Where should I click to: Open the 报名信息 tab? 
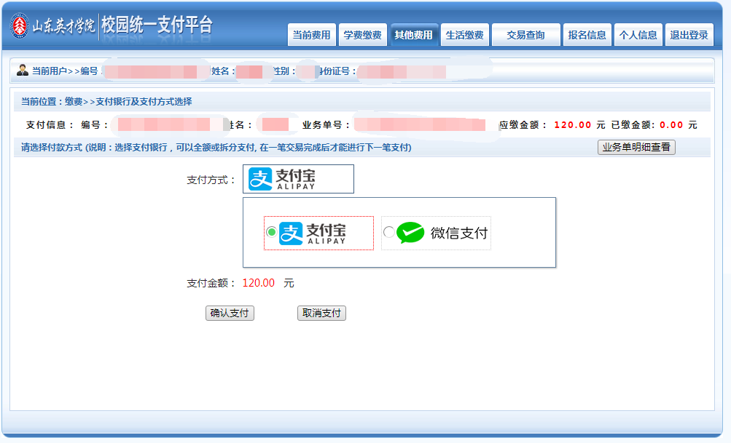click(587, 35)
